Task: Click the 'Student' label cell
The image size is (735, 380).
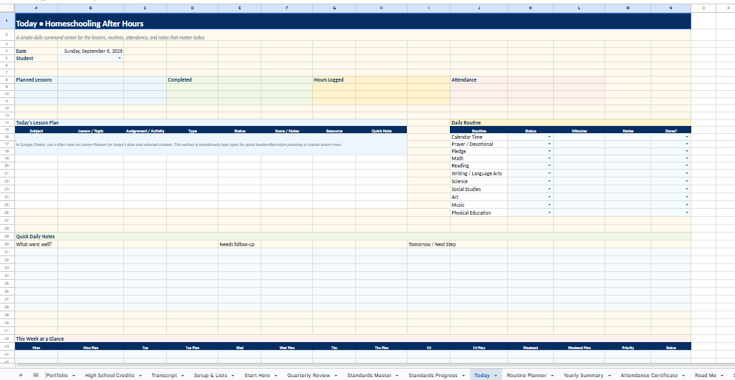Action: click(37, 59)
